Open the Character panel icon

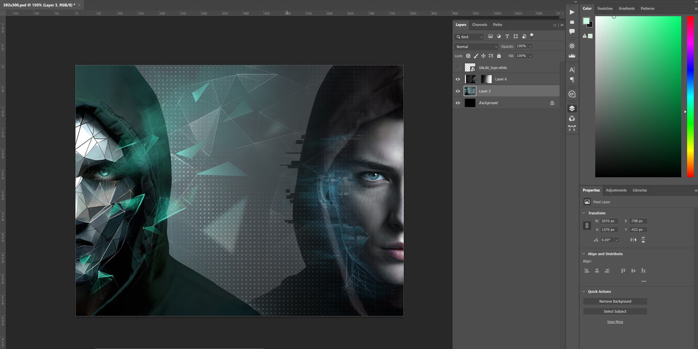tap(572, 70)
